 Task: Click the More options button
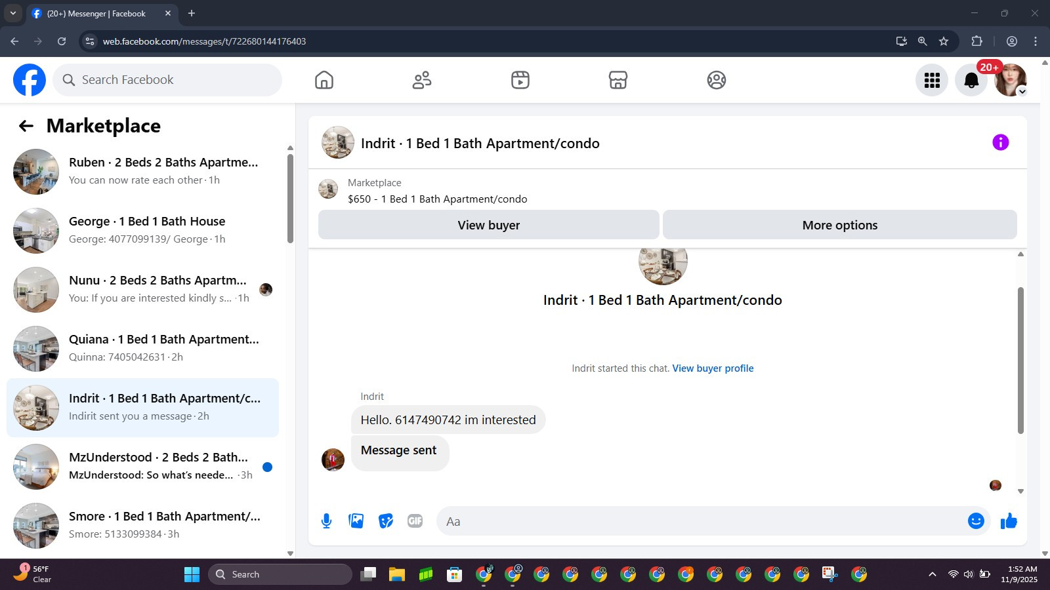coord(840,225)
